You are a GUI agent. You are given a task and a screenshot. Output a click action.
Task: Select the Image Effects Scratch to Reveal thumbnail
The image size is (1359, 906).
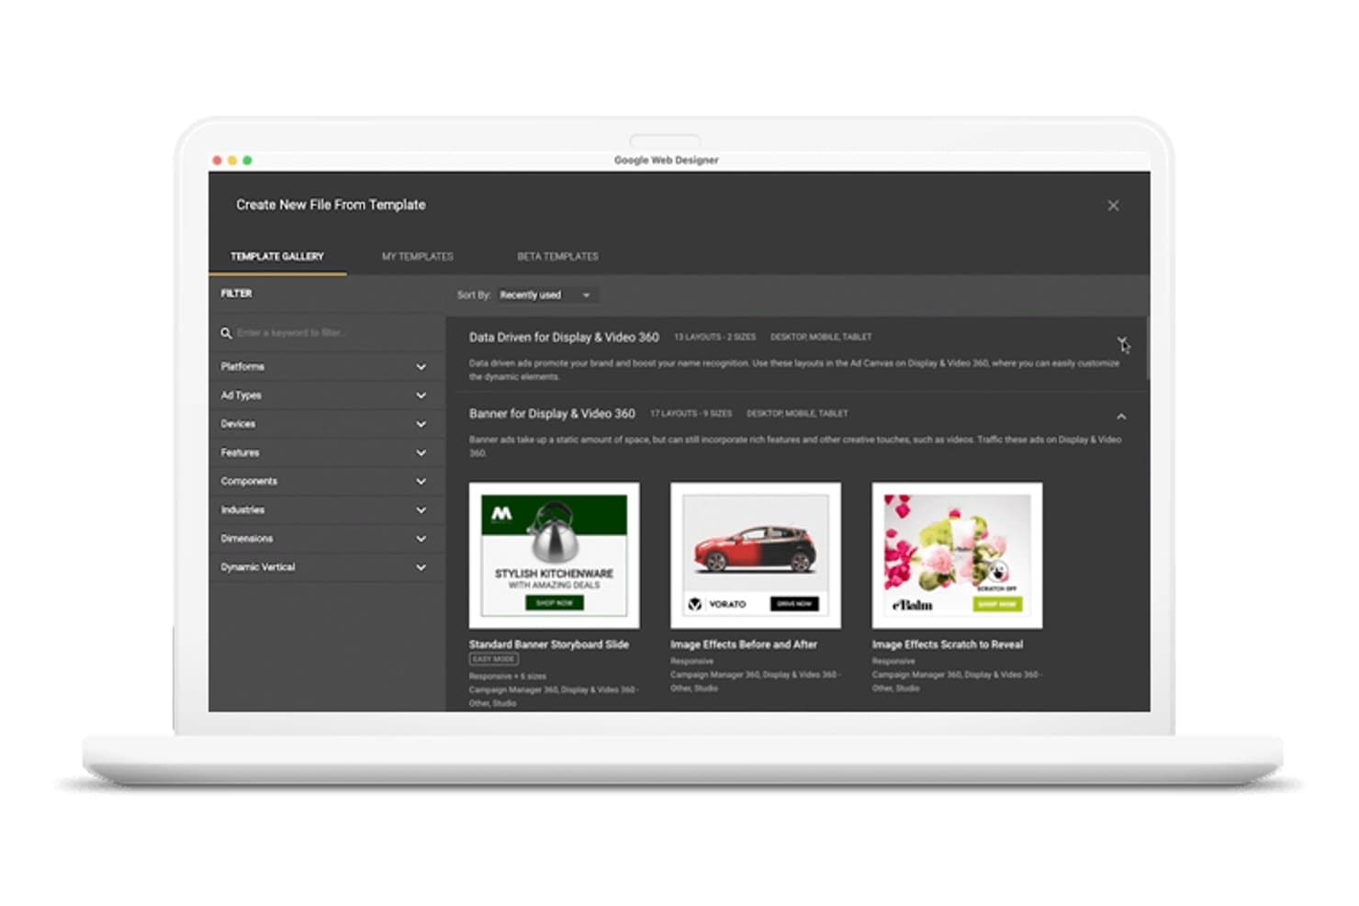click(957, 555)
